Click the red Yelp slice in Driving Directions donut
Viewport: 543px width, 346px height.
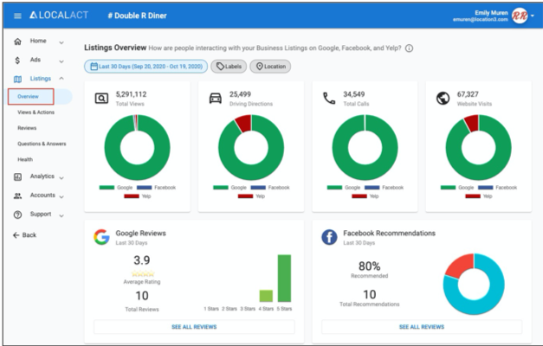[x=244, y=124]
